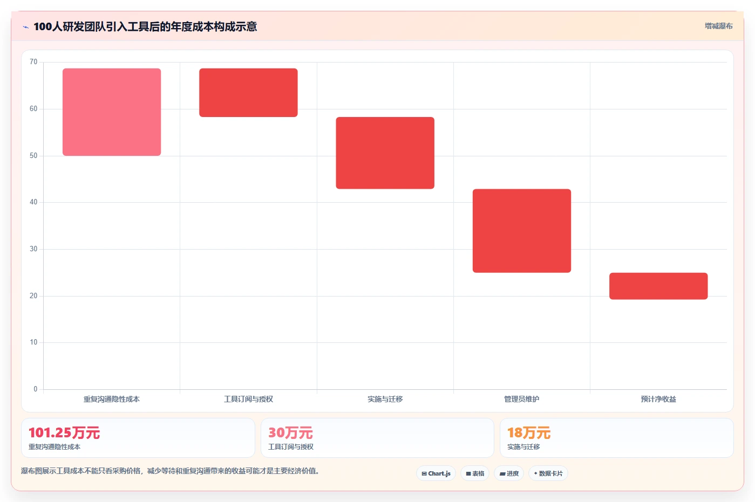Select the 数据卡片 chip
This screenshot has width=755, height=502.
548,473
